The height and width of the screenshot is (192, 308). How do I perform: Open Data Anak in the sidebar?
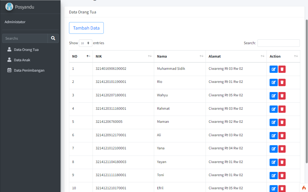click(x=22, y=60)
